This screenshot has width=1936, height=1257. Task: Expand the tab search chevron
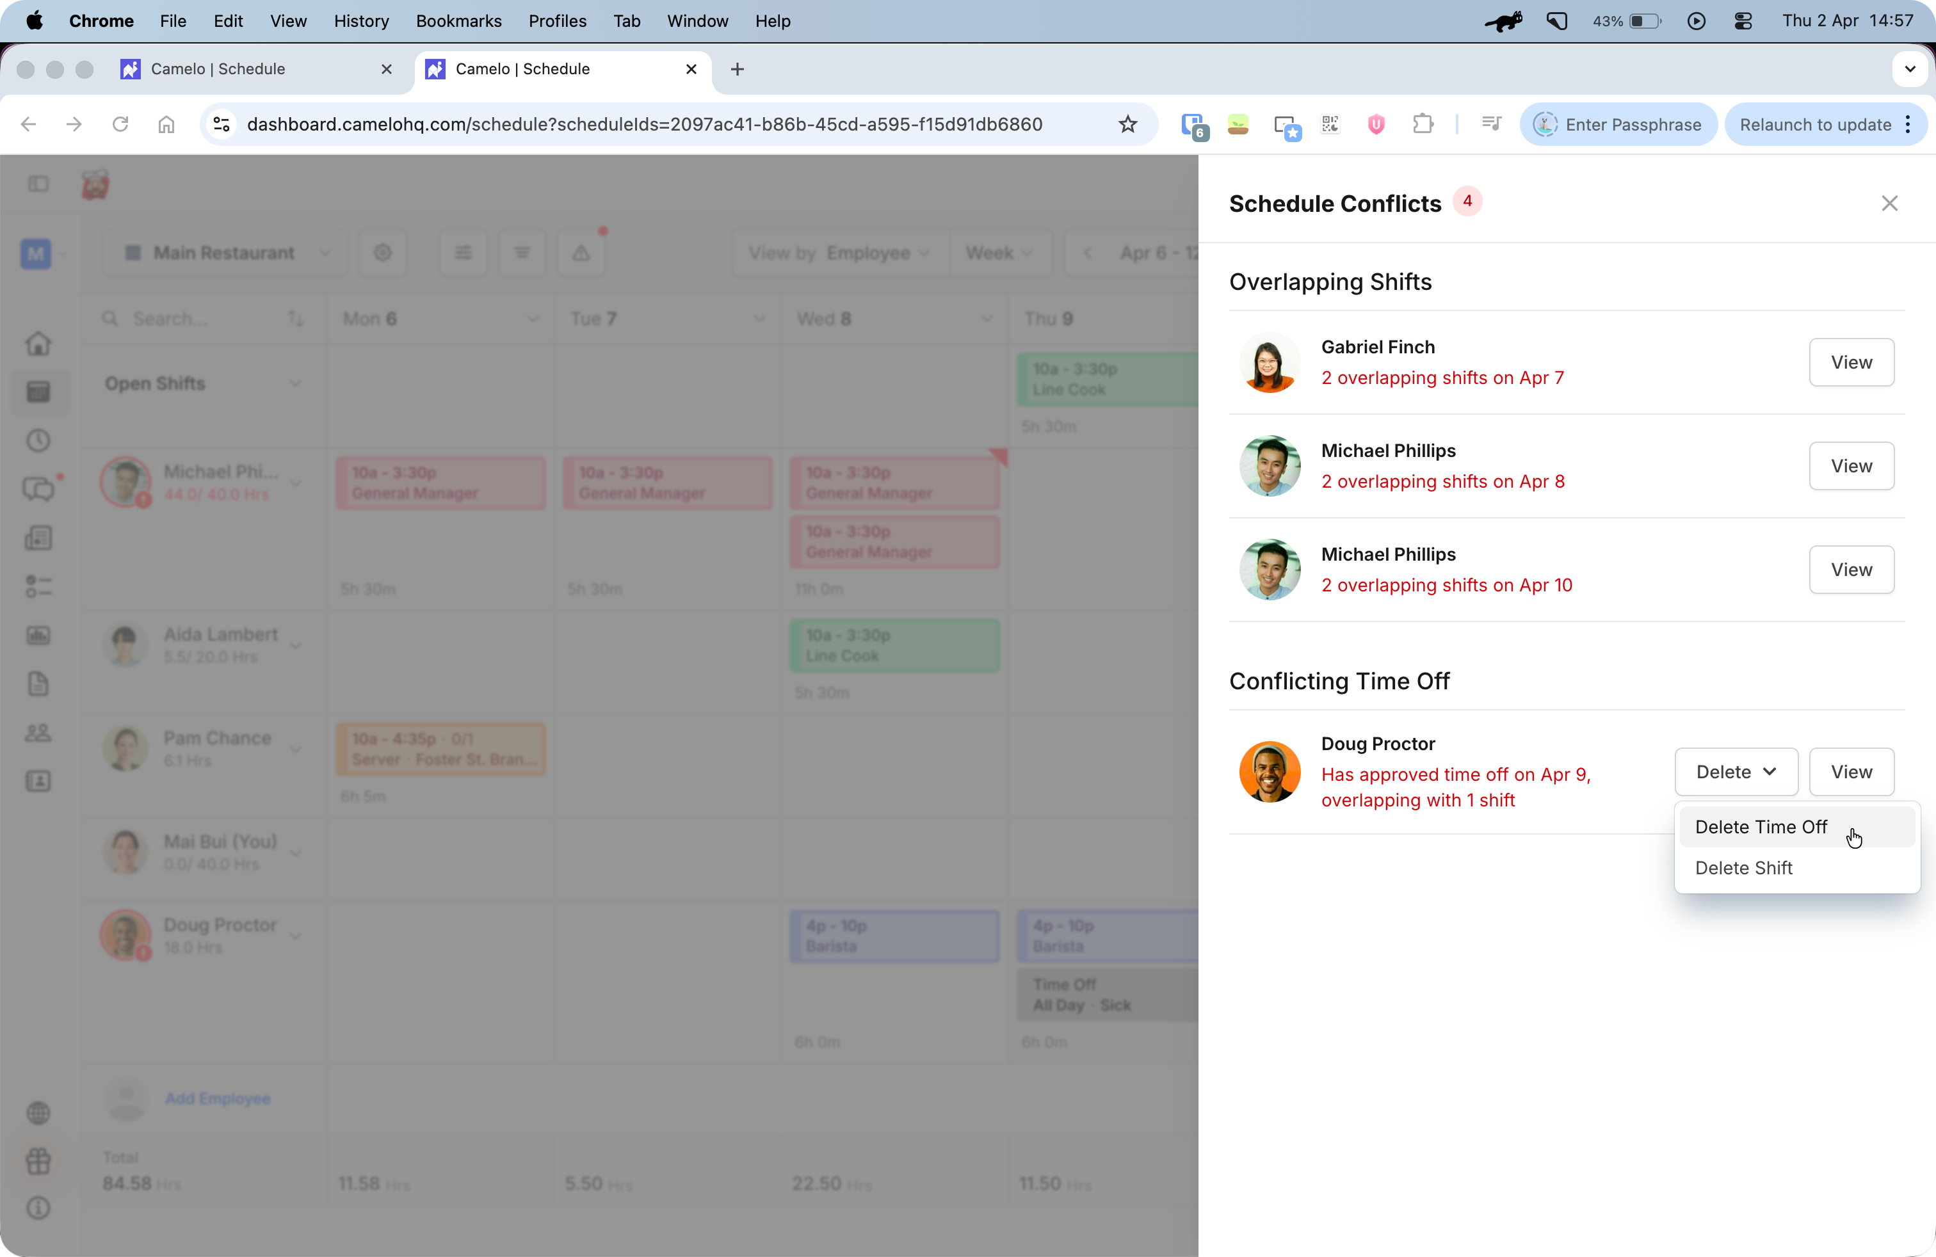click(x=1910, y=69)
